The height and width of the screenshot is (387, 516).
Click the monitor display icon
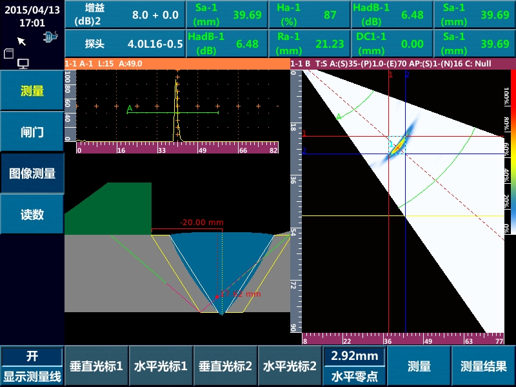coord(23,63)
